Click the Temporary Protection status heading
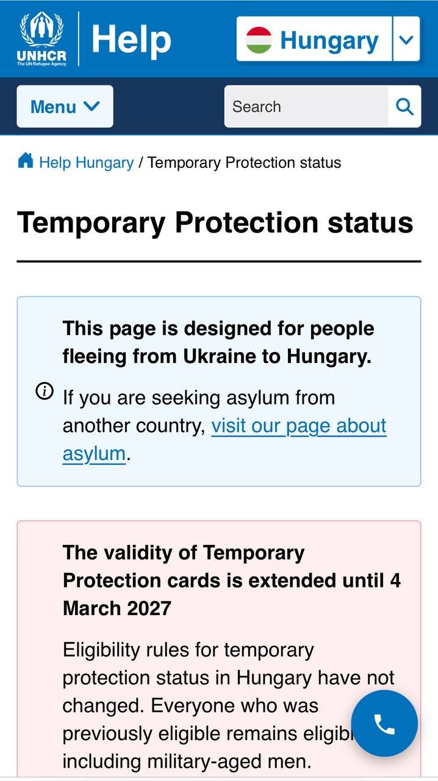 click(x=215, y=223)
